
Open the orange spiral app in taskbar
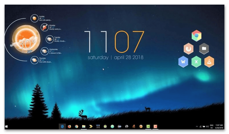tap(141, 126)
